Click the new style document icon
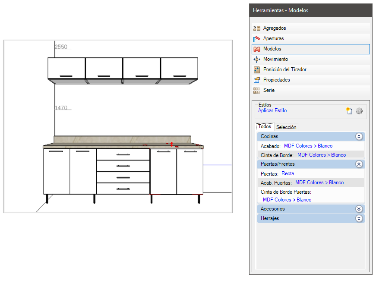This screenshot has height=283, width=376. click(349, 111)
